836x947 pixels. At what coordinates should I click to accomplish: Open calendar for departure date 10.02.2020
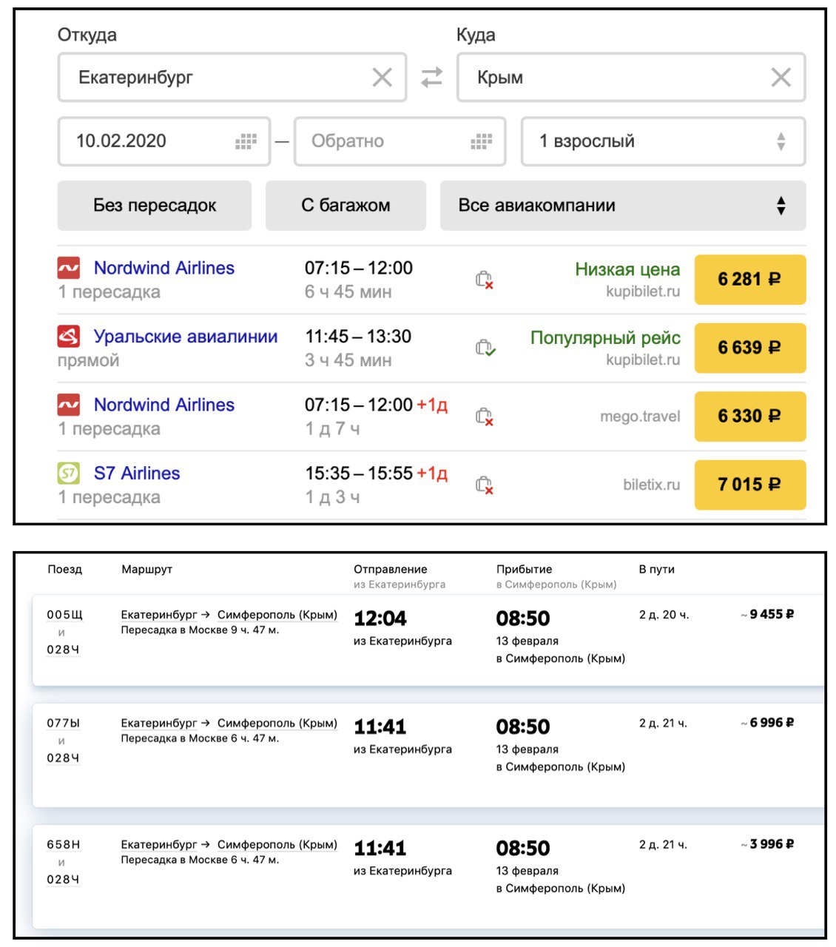tap(246, 141)
